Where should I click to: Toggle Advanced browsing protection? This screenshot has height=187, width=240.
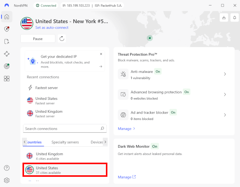[x=186, y=92]
